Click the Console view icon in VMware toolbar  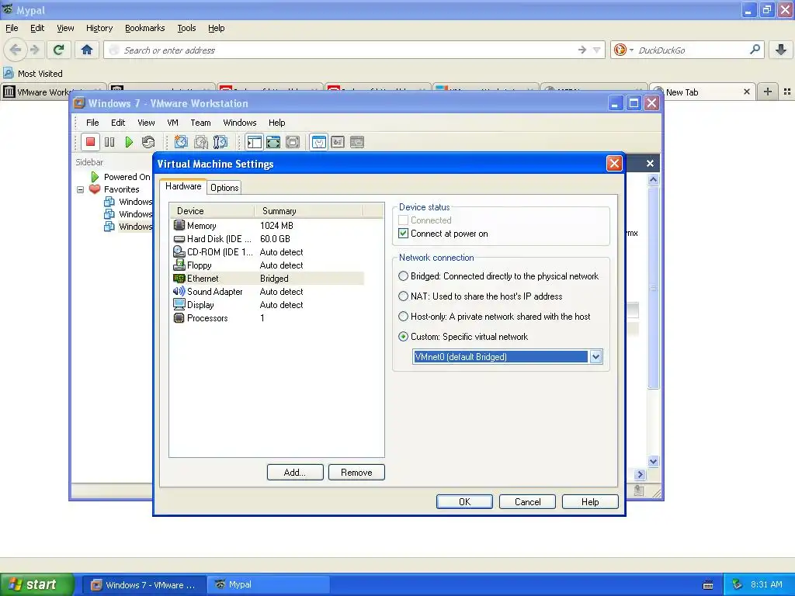coord(357,143)
